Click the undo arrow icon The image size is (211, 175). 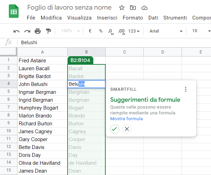(x=16, y=31)
